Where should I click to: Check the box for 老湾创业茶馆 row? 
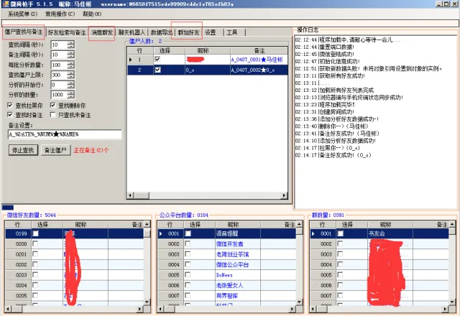click(188, 254)
